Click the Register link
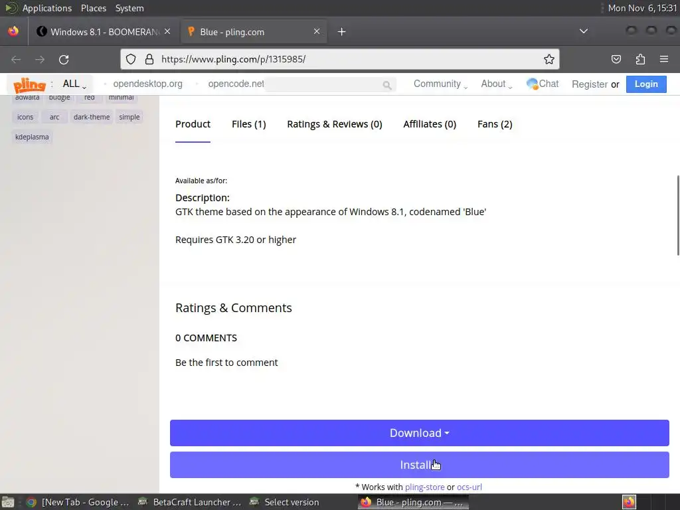Screen dimensions: 680x510 coord(590,84)
